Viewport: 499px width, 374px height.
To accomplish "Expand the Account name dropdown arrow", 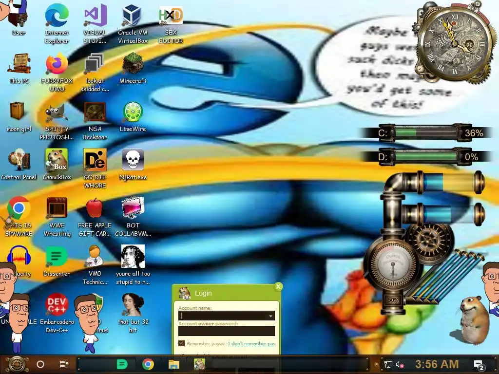I will 270,316.
